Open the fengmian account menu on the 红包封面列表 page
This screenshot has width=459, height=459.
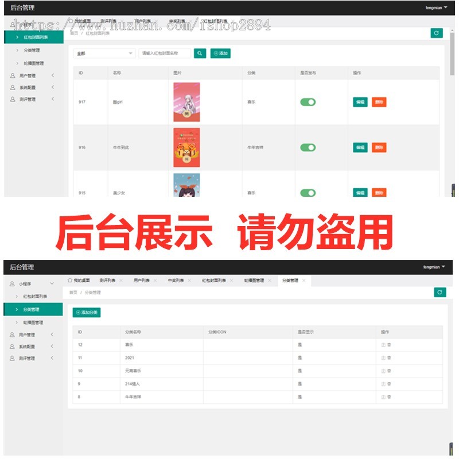pos(436,8)
